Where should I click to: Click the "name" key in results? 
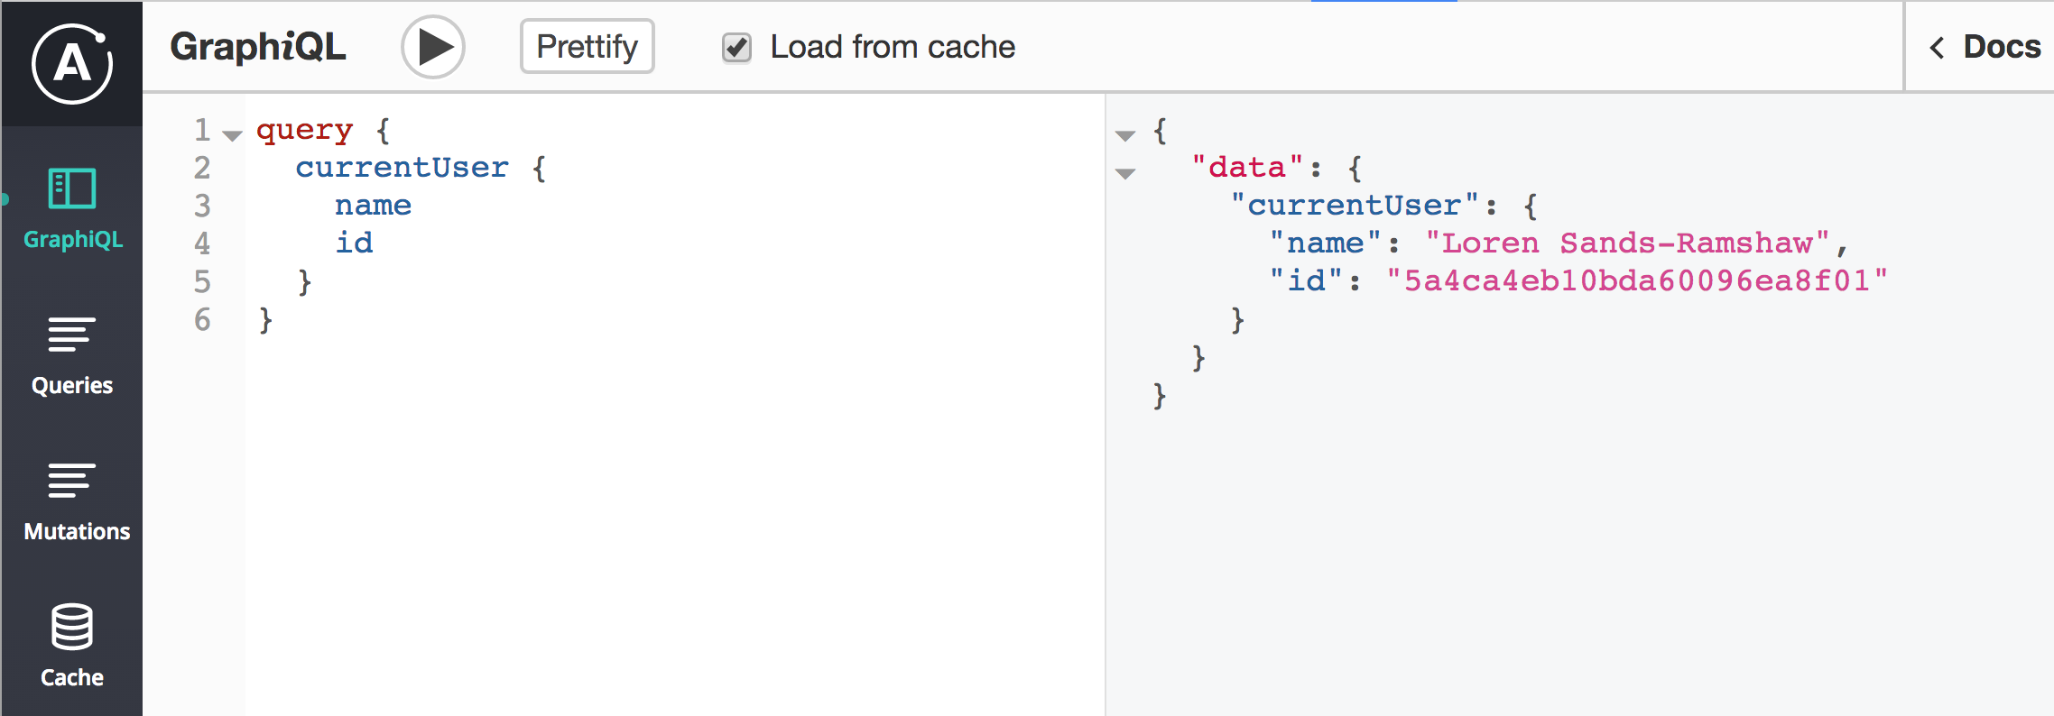1326,243
